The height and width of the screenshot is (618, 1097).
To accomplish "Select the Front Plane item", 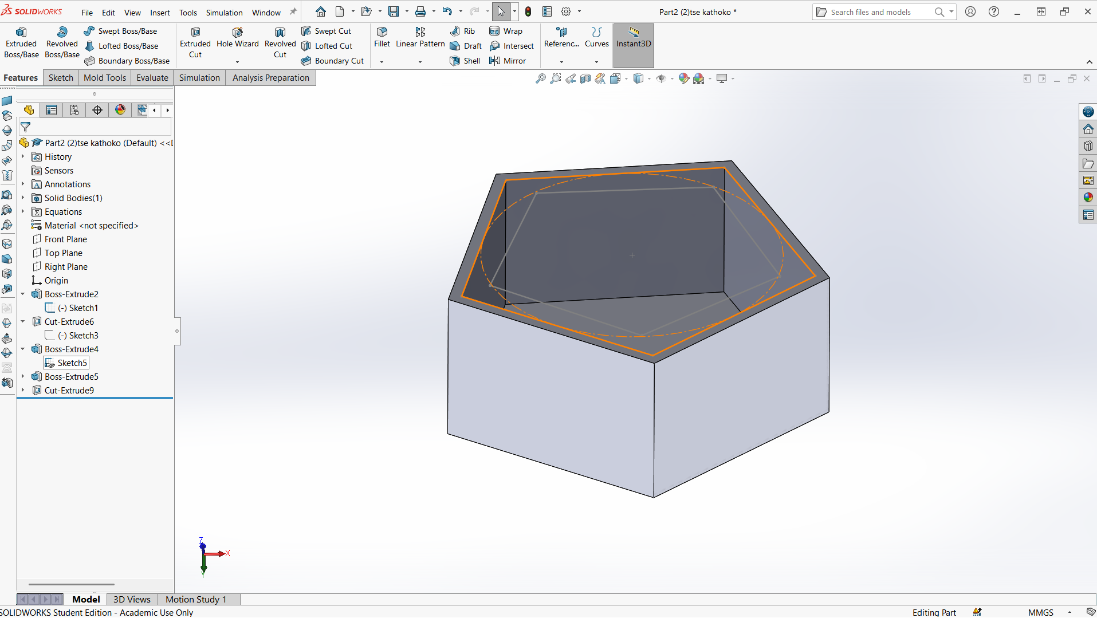I will pyautogui.click(x=60, y=239).
